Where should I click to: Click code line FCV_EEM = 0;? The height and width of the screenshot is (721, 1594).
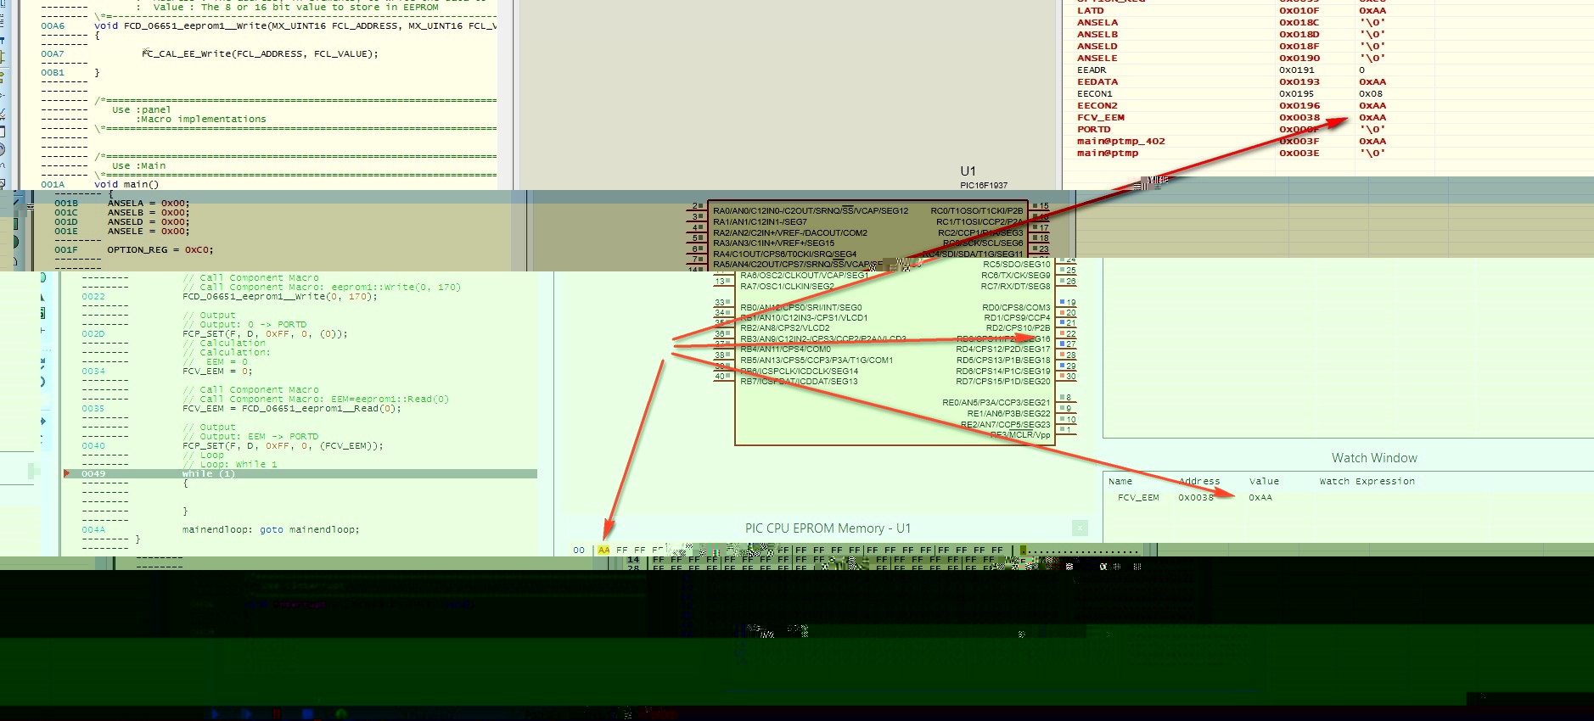point(217,371)
